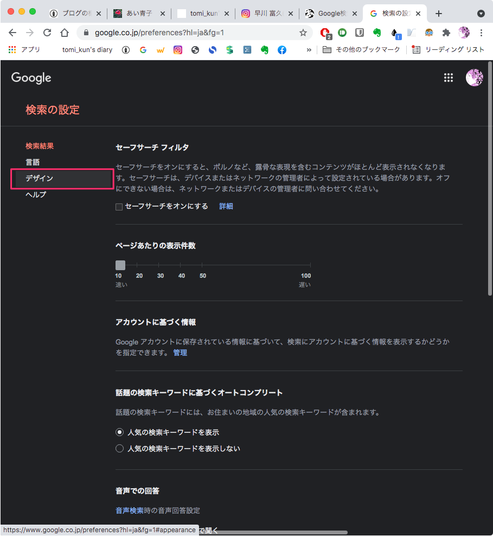Open the Google apps grid launcher
This screenshot has height=536, width=493.
click(448, 78)
